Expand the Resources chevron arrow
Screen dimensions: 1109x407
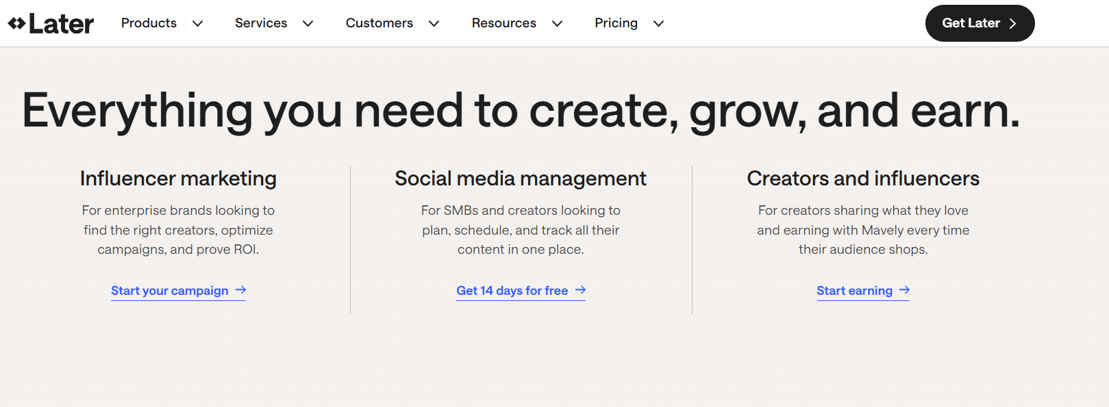558,24
